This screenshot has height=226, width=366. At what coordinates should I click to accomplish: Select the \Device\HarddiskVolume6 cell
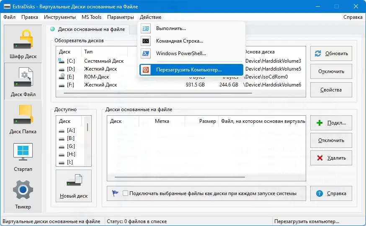tap(272, 85)
